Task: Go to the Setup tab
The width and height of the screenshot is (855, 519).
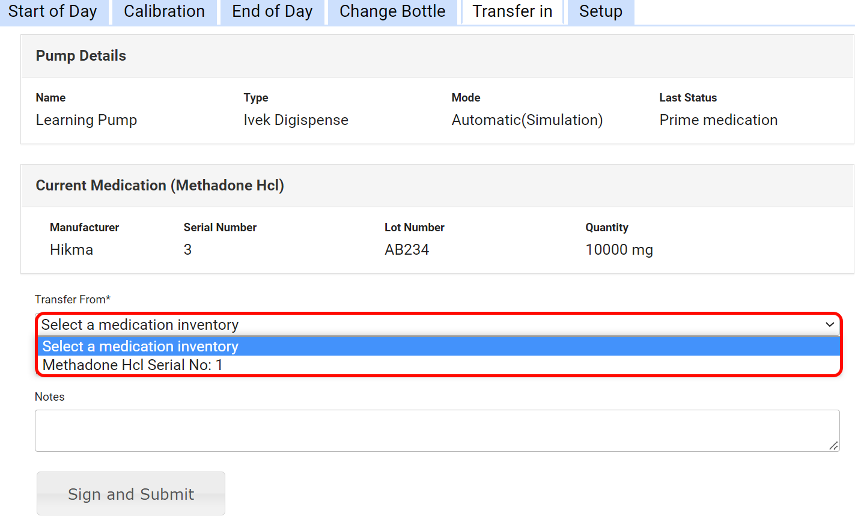Action: click(x=600, y=11)
